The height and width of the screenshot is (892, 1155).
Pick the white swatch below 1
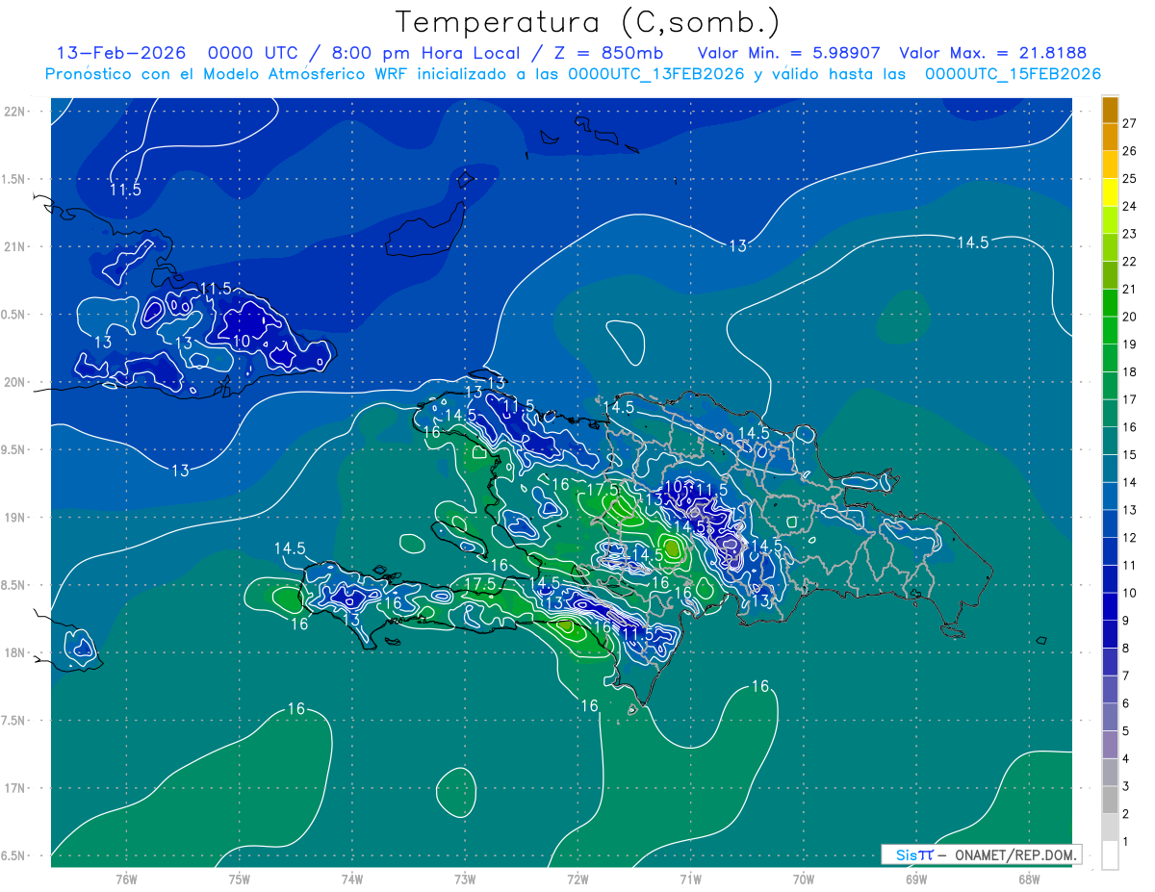(x=1110, y=855)
